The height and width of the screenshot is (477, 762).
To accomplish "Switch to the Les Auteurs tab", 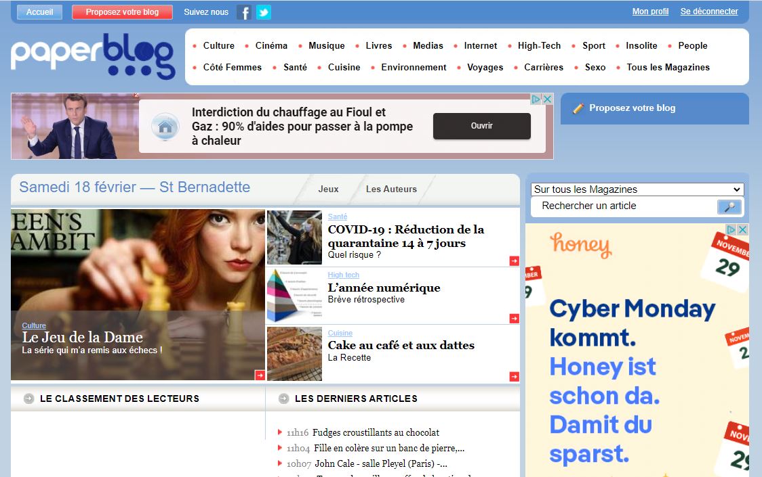I will [392, 189].
